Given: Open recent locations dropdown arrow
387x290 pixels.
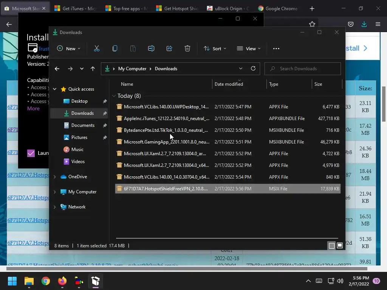Looking at the screenshot, I should [82, 69].
